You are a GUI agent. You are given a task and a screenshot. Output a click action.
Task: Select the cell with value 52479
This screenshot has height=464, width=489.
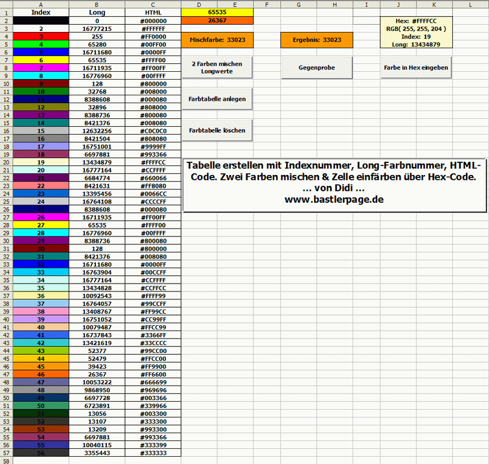[x=97, y=358]
